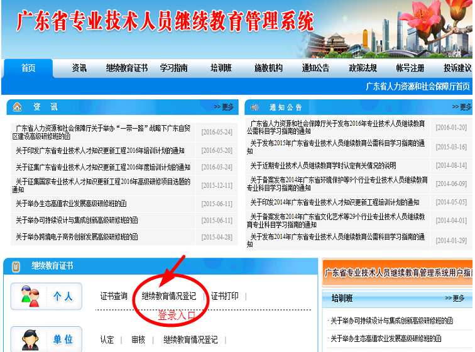The image size is (475, 352).
Task: Open 个人 继续教育情况登记 link
Action: click(168, 296)
